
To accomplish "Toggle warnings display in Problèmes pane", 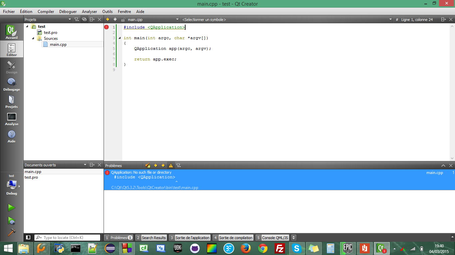I will tap(171, 165).
